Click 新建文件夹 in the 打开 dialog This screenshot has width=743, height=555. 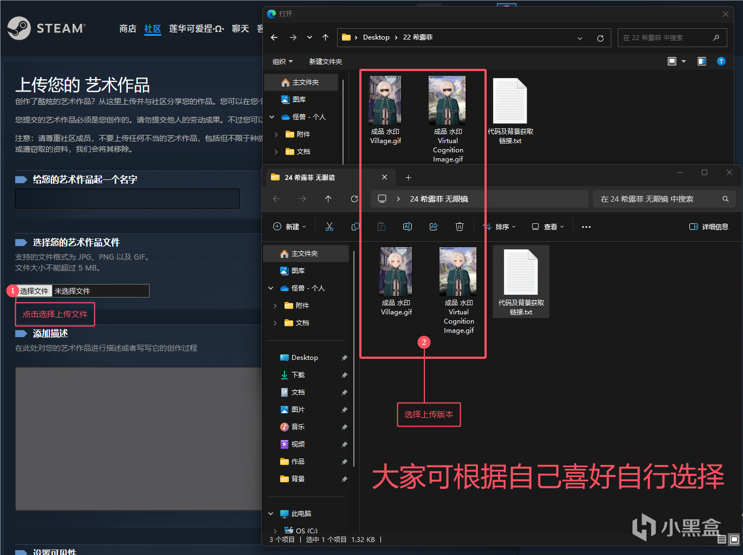coord(326,62)
